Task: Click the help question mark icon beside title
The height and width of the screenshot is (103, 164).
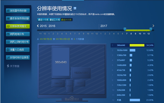Action: (x=75, y=8)
